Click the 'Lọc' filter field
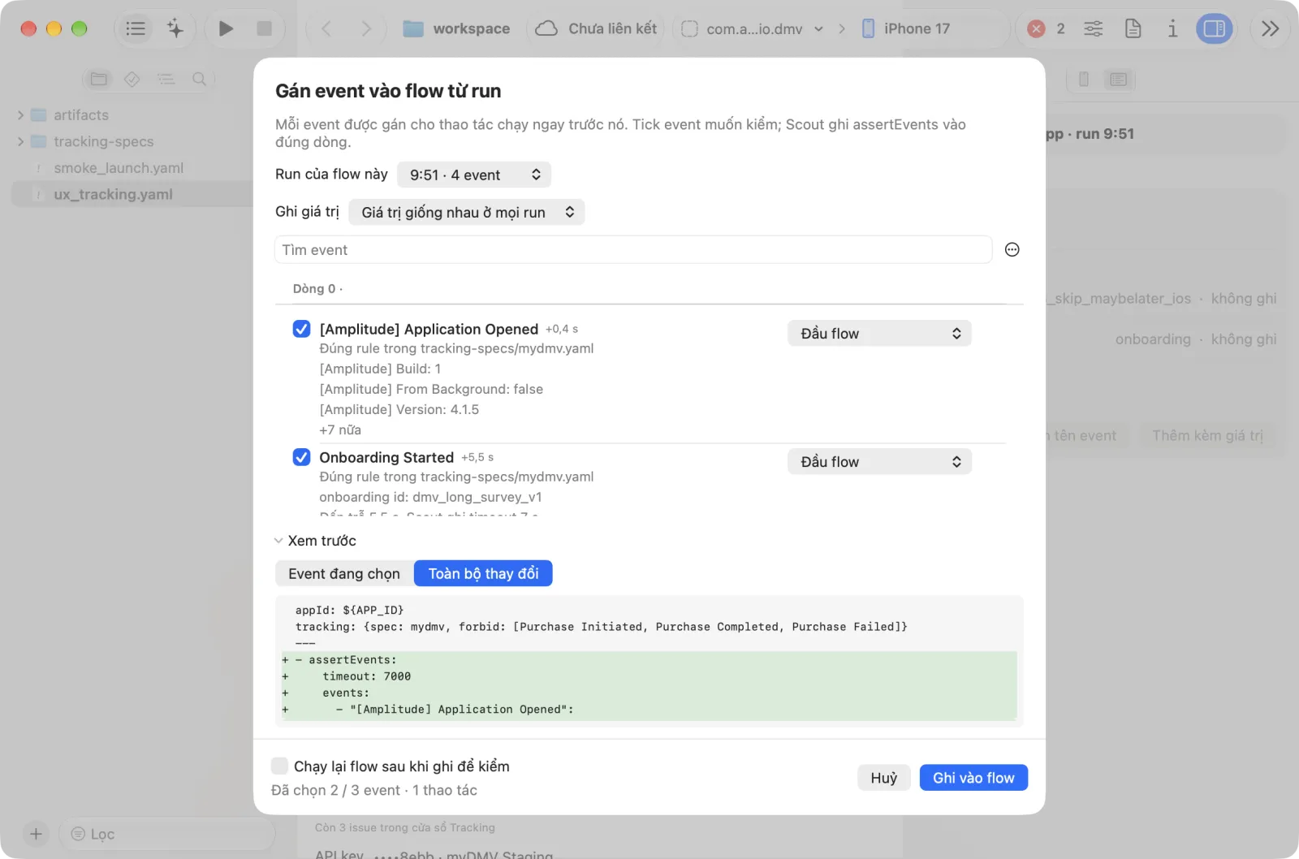1299x859 pixels. click(166, 834)
